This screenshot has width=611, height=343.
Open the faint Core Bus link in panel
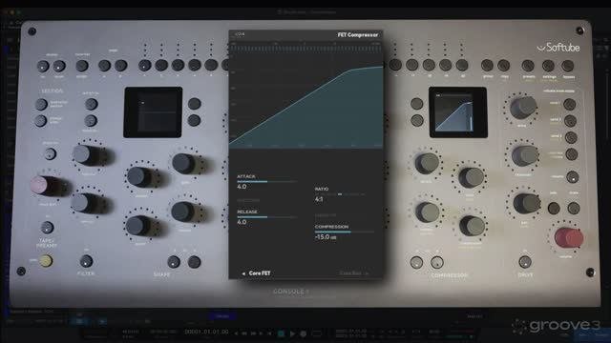(354, 273)
